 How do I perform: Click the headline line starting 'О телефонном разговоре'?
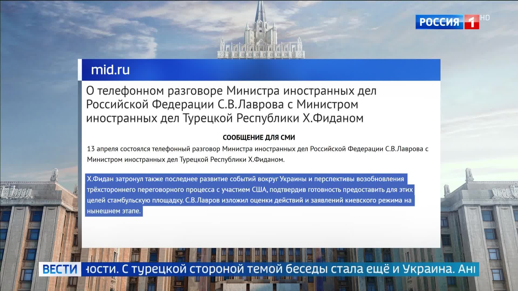pos(231,91)
